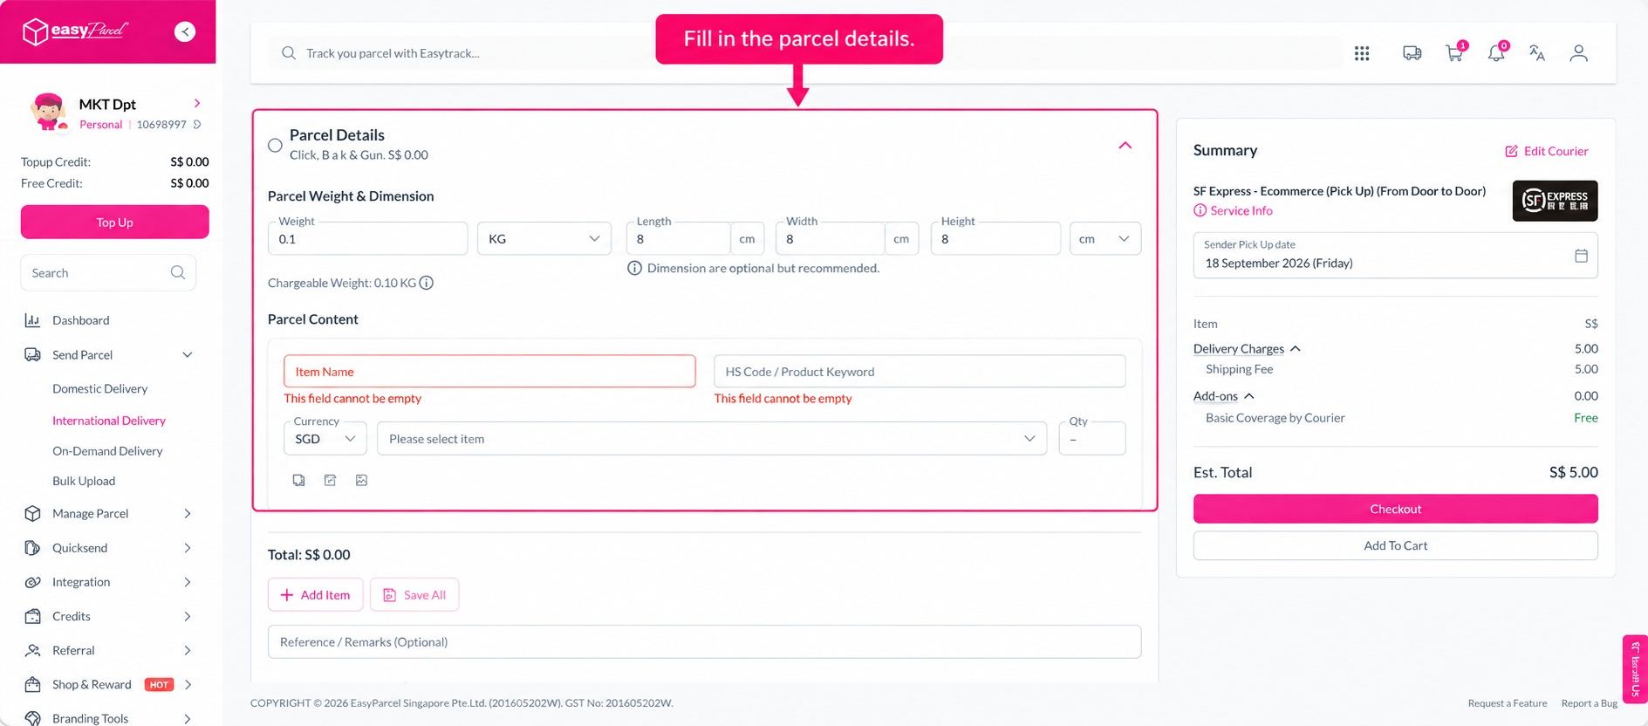
Task: Click the Checkout button
Action: (x=1395, y=509)
